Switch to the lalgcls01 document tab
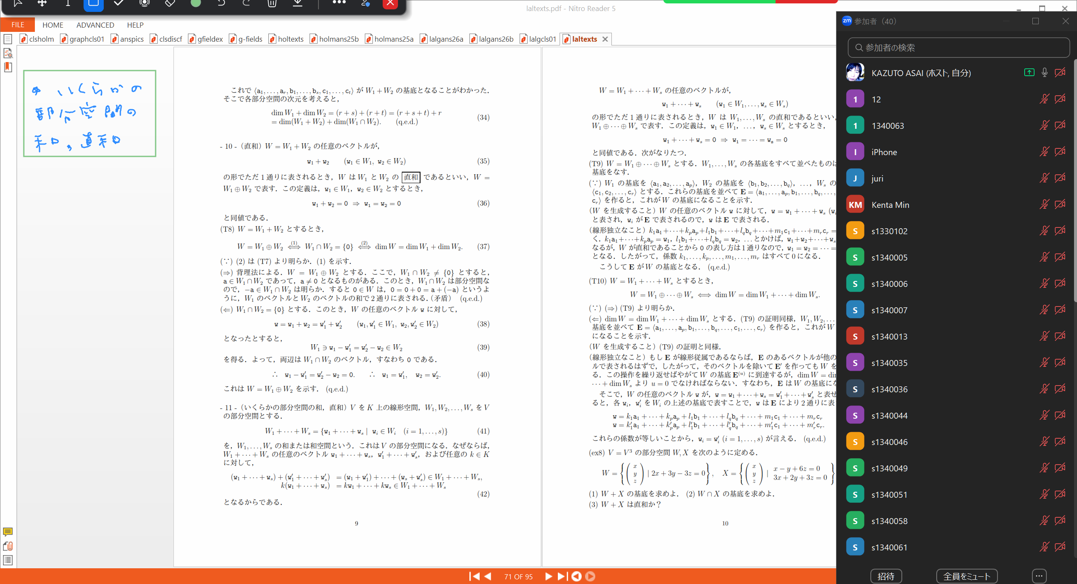1077x584 pixels. (538, 39)
